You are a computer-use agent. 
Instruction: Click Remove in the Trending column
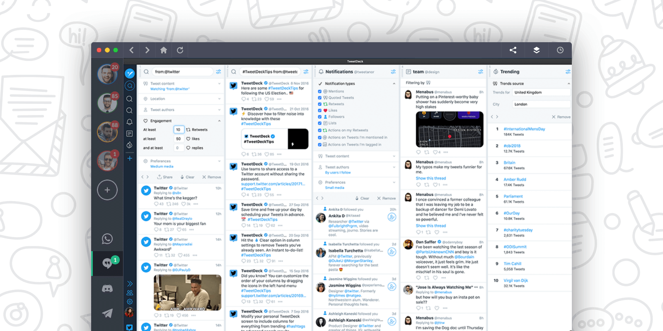561,117
